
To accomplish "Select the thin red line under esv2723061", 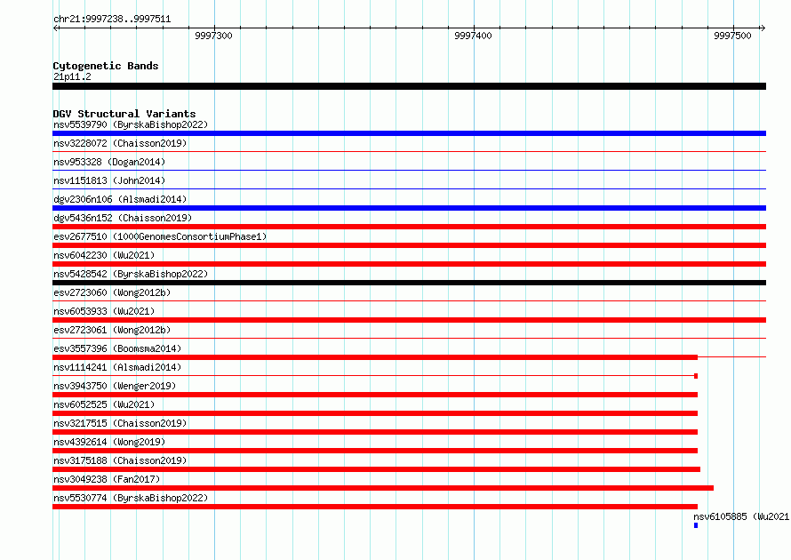I will (409, 338).
